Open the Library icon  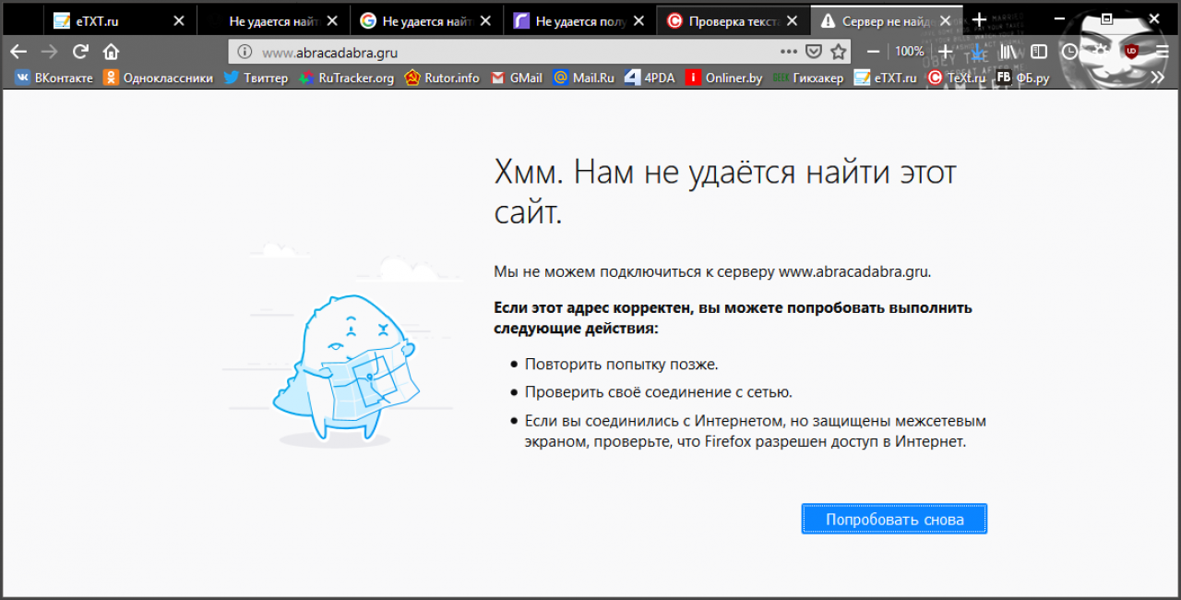click(x=1009, y=52)
